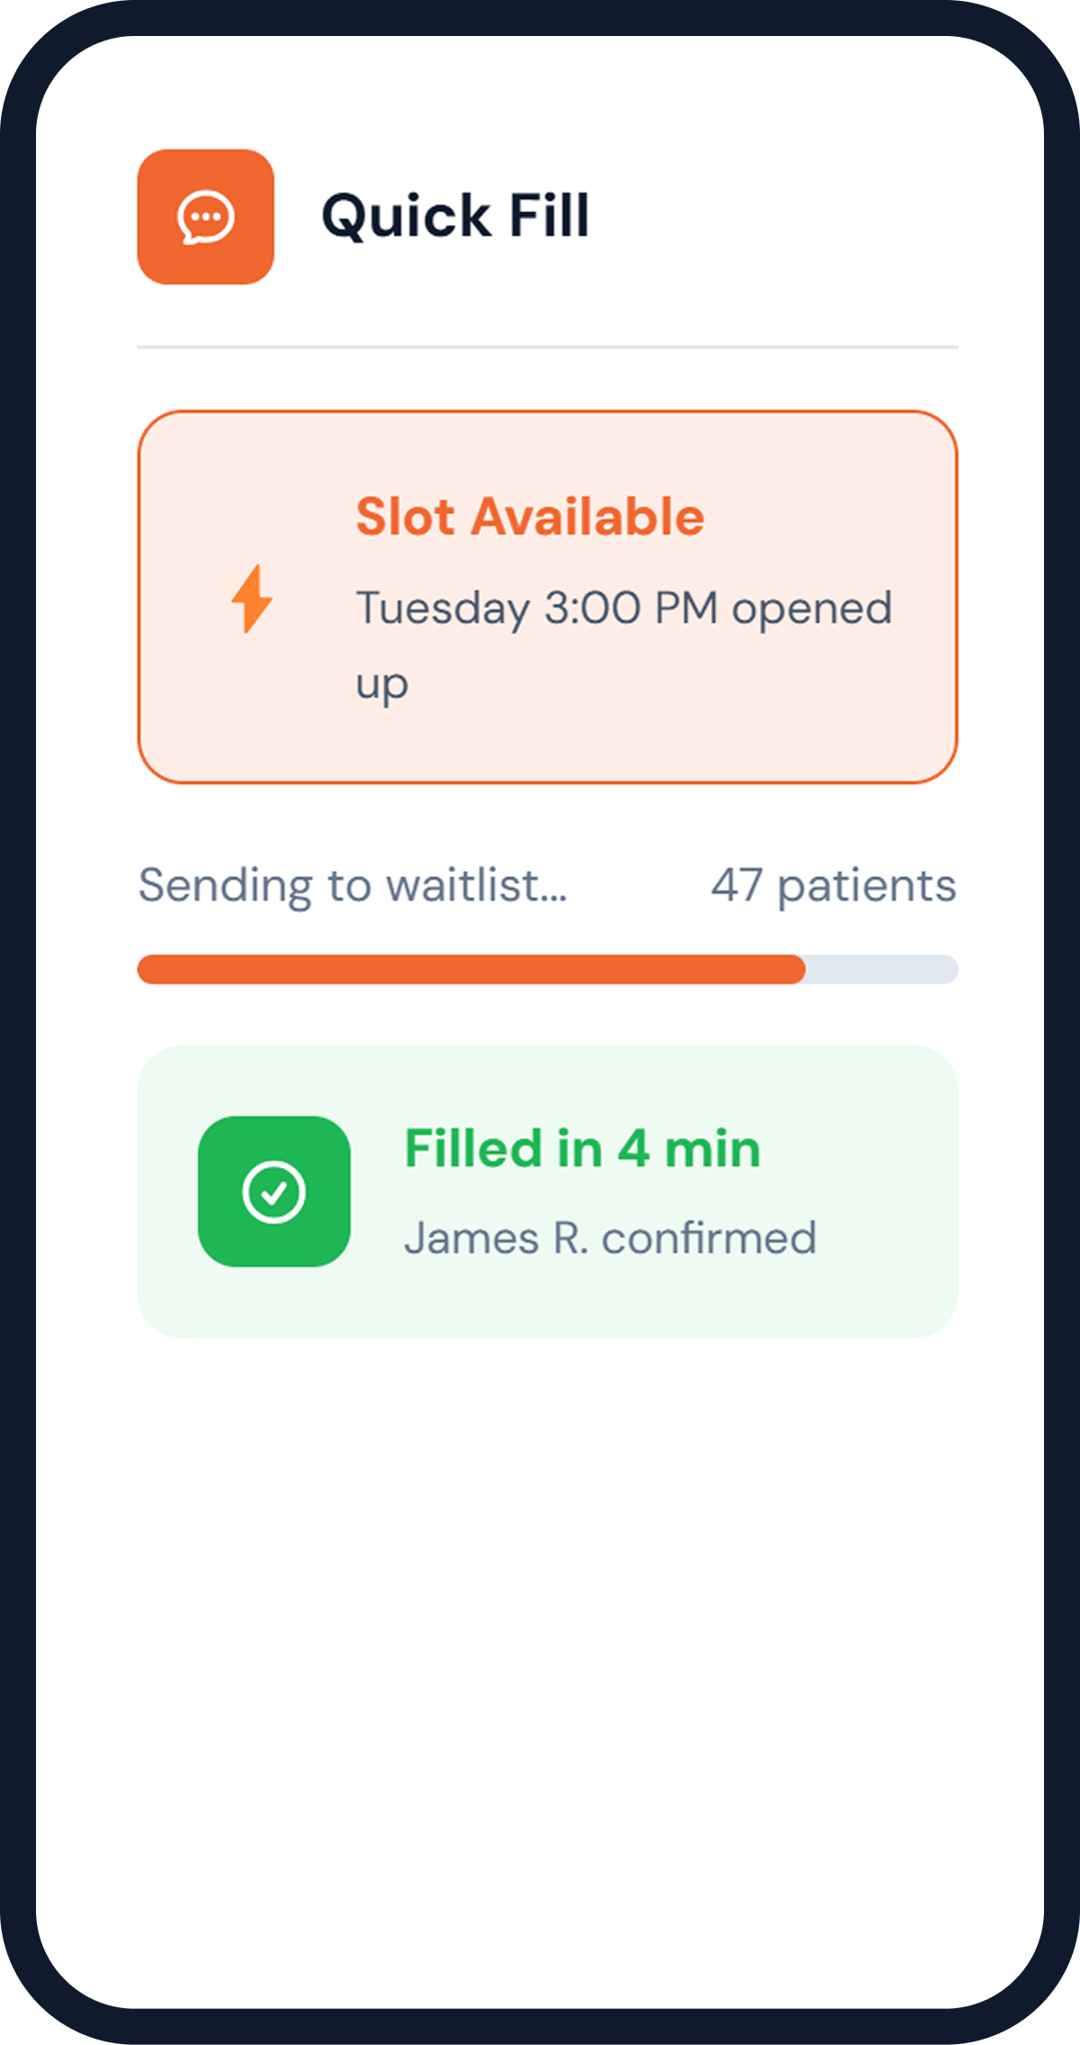Click the Quick Fill title

455,217
